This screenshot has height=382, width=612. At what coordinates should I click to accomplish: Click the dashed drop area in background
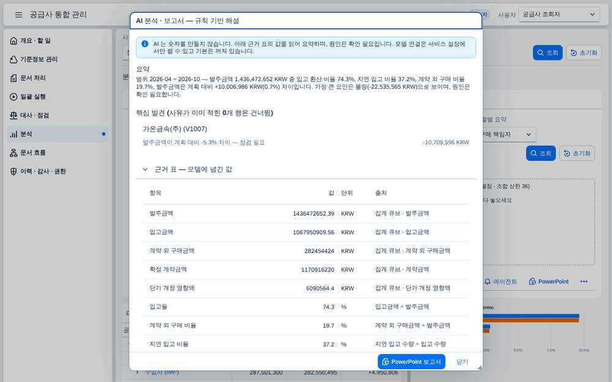[539, 222]
